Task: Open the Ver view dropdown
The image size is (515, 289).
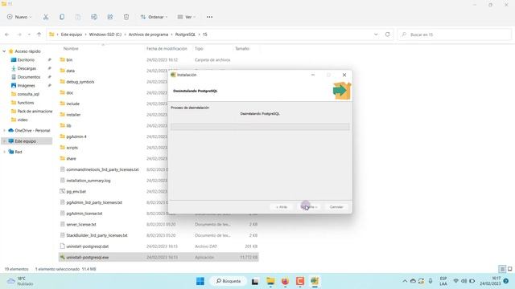Action: click(186, 17)
